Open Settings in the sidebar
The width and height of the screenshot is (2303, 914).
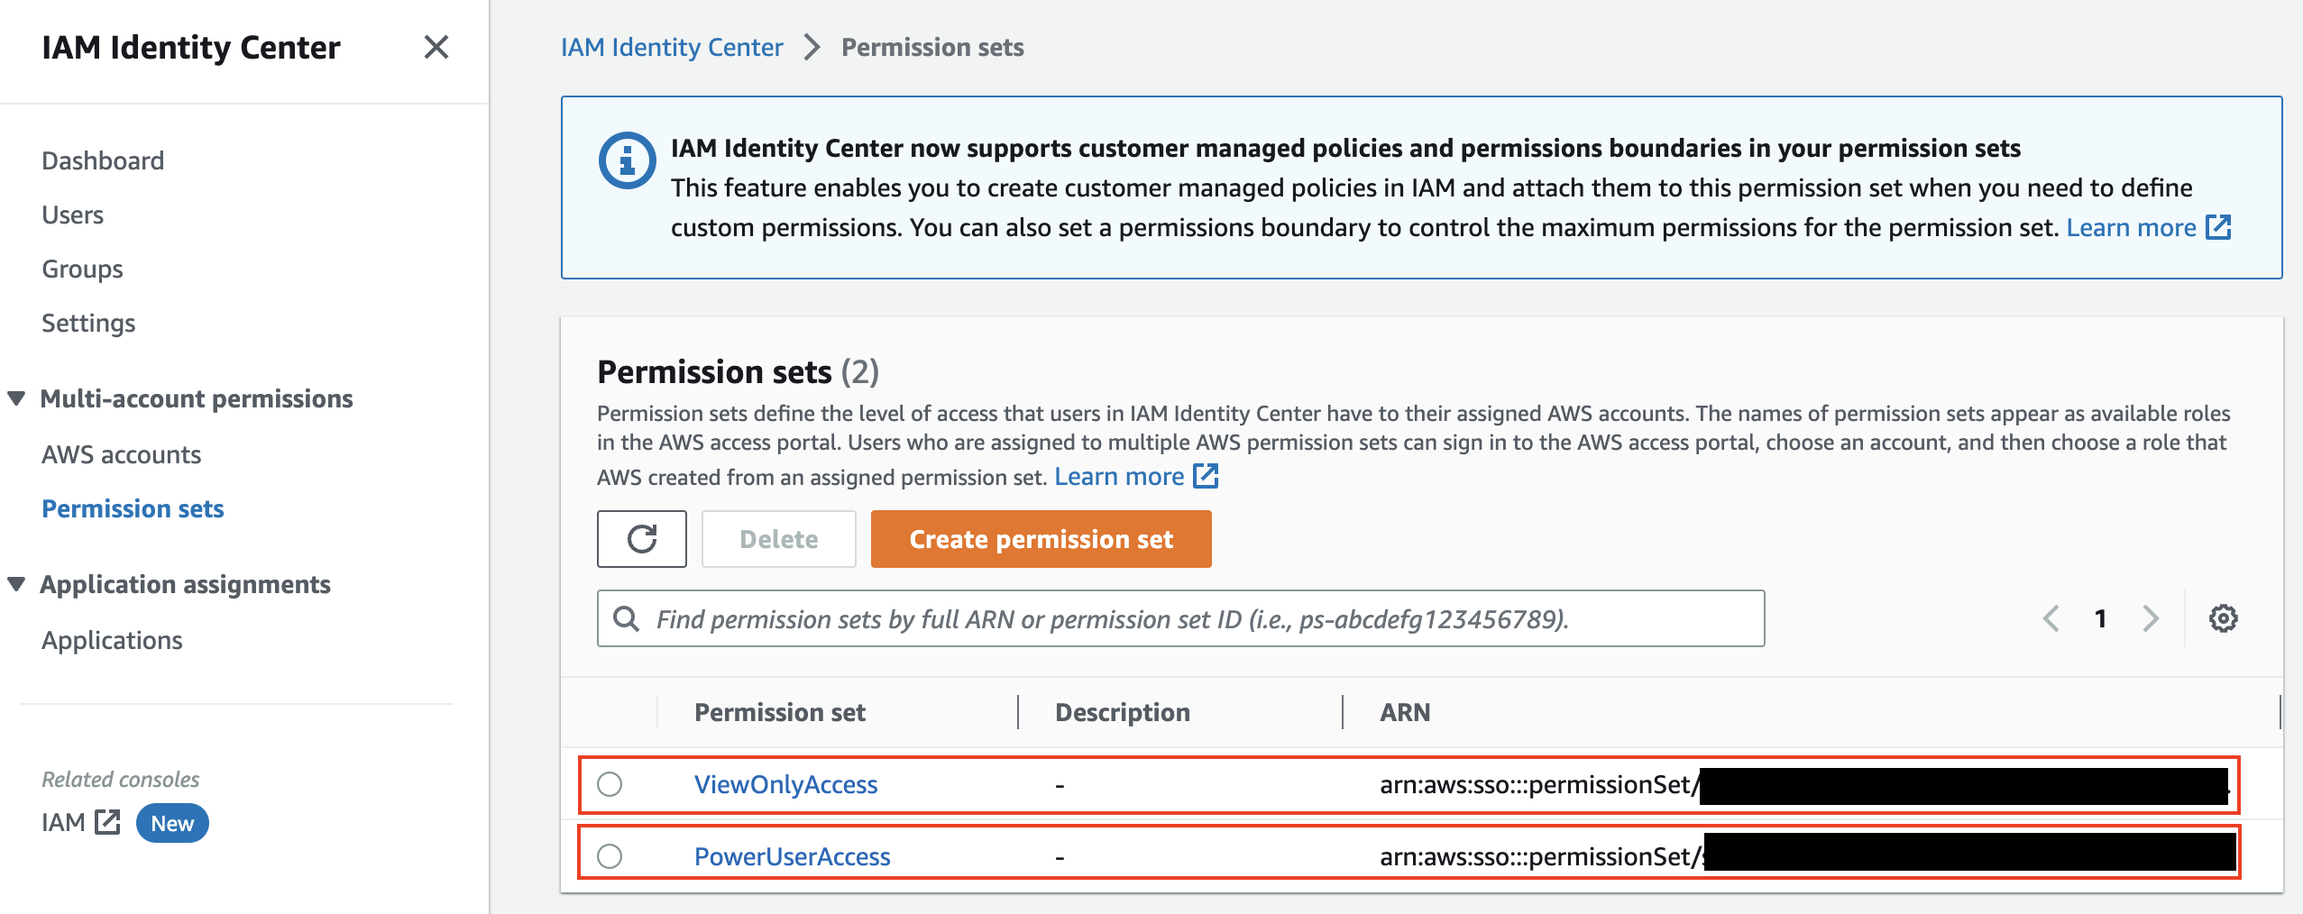88,323
